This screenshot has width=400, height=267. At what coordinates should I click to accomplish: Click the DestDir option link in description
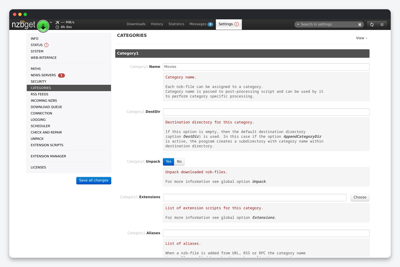point(191,137)
